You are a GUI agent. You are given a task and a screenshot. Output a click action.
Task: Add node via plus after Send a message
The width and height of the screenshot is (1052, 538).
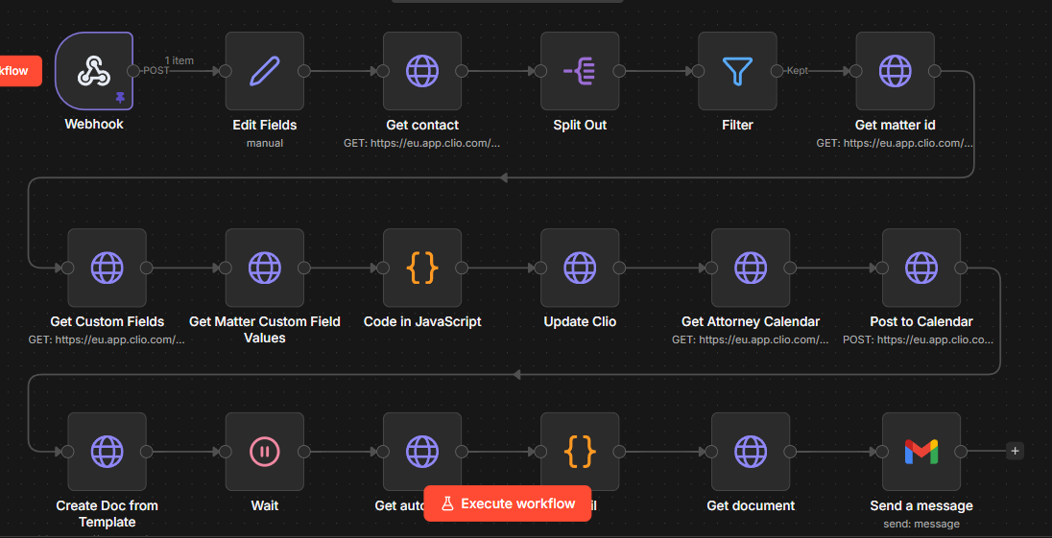(1016, 451)
